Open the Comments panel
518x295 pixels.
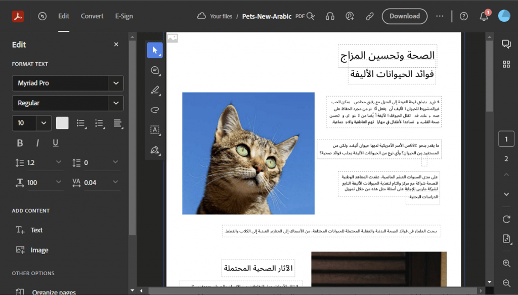coord(506,44)
